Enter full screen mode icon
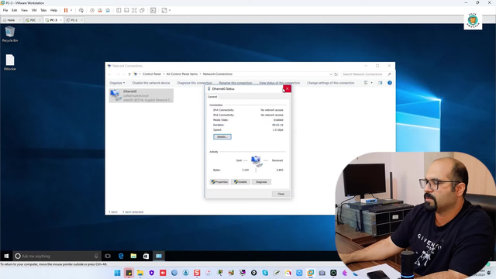 point(134,10)
